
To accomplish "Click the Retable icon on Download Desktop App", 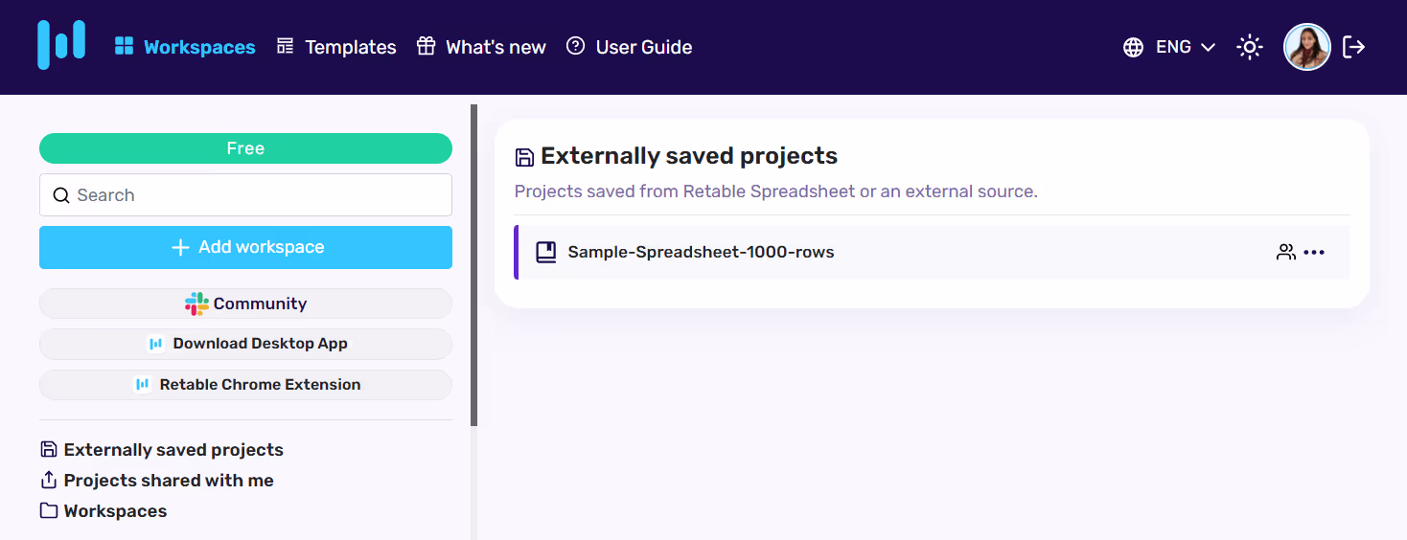I will [156, 344].
